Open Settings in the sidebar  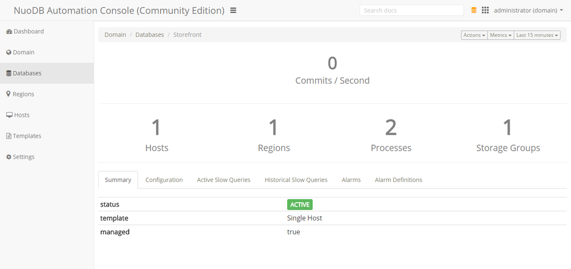47,157
